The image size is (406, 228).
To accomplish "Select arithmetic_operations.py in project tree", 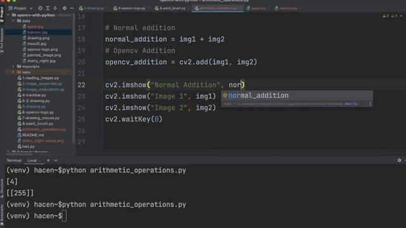I will (44, 129).
